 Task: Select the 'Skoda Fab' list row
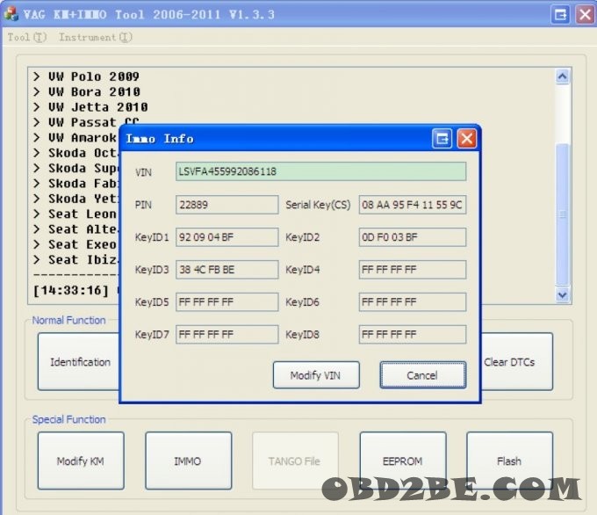[76, 184]
